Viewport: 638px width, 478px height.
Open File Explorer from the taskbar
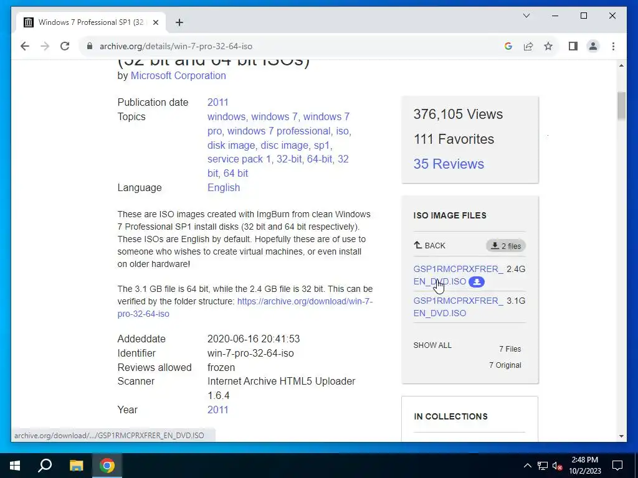tap(76, 466)
